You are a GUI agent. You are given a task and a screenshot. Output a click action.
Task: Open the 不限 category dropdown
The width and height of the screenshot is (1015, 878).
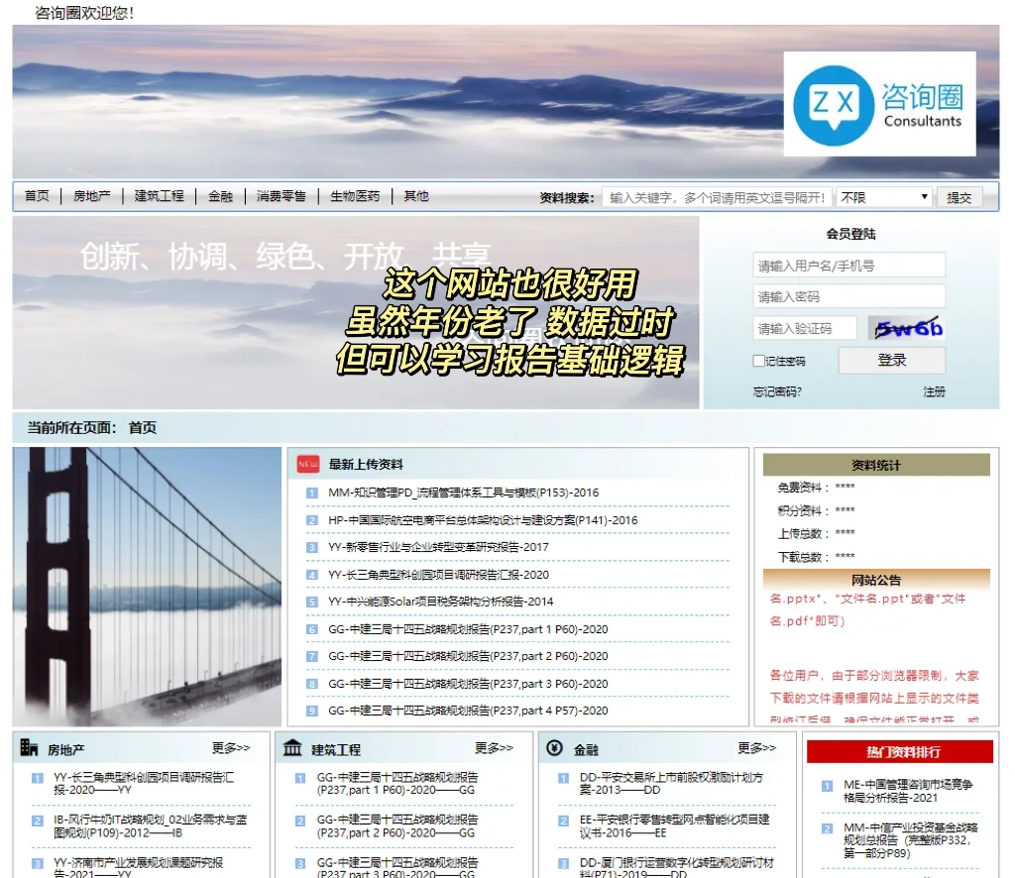[883, 197]
